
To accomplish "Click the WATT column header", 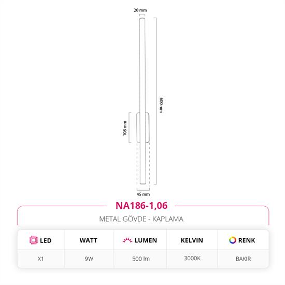I will (x=88, y=240).
